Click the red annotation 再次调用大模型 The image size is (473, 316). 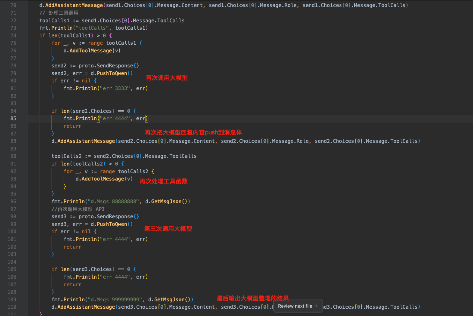pos(167,78)
